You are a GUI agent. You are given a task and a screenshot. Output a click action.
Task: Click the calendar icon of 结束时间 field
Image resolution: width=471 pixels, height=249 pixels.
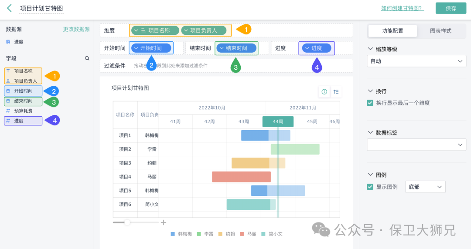pyautogui.click(x=8, y=101)
